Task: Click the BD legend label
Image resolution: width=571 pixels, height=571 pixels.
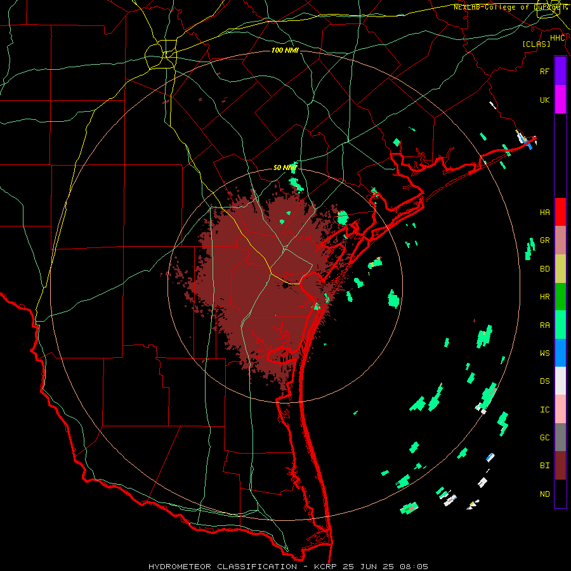Action: pyautogui.click(x=545, y=269)
